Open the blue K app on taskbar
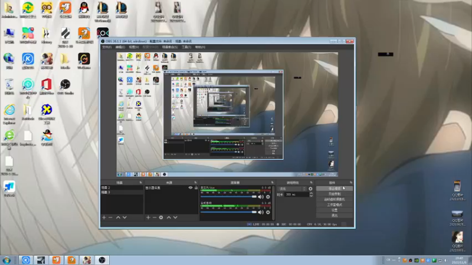472x265 pixels. click(25, 260)
